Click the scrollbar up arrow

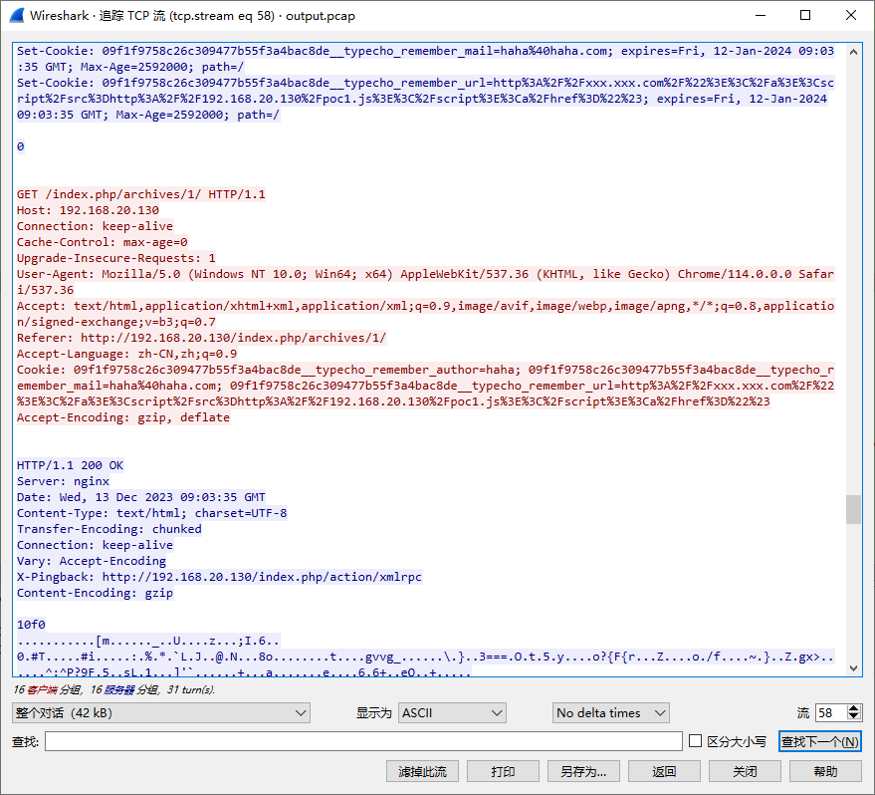[x=853, y=52]
